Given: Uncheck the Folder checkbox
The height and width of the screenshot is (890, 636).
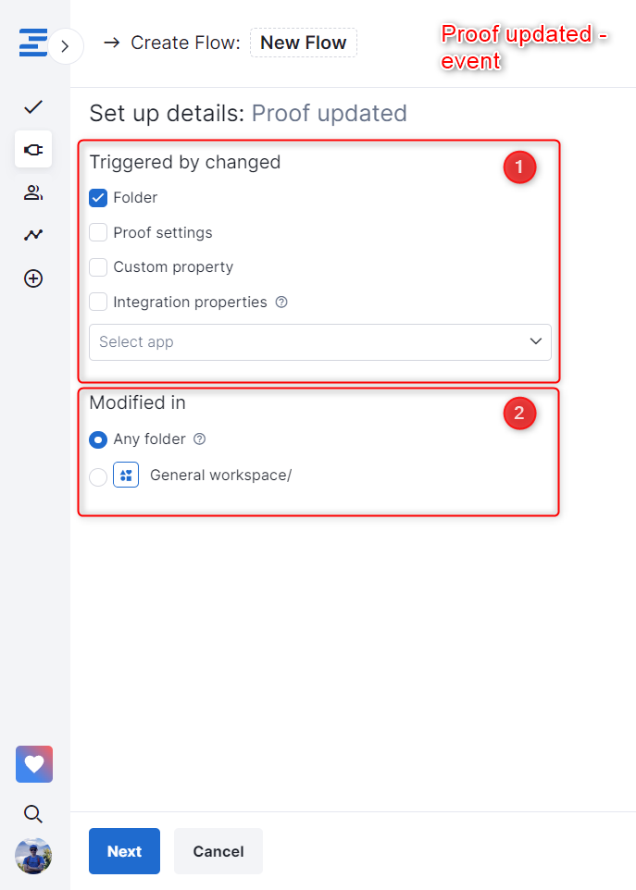Looking at the screenshot, I should (98, 197).
